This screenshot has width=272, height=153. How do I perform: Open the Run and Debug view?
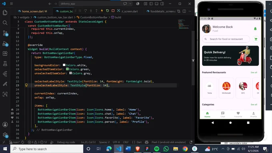click(x=5, y=44)
